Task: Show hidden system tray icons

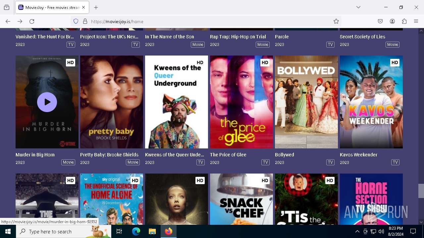Action: 357,232
